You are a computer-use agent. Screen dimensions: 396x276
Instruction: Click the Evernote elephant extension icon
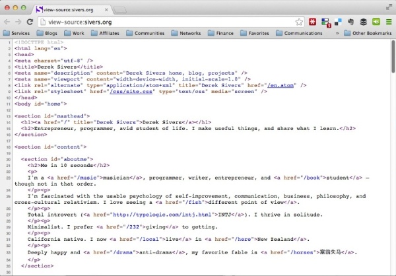pyautogui.click(x=350, y=22)
